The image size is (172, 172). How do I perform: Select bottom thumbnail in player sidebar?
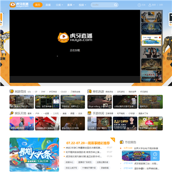[x=151, y=76]
